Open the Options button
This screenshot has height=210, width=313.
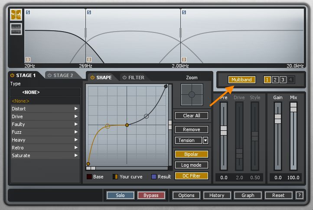pos(186,195)
